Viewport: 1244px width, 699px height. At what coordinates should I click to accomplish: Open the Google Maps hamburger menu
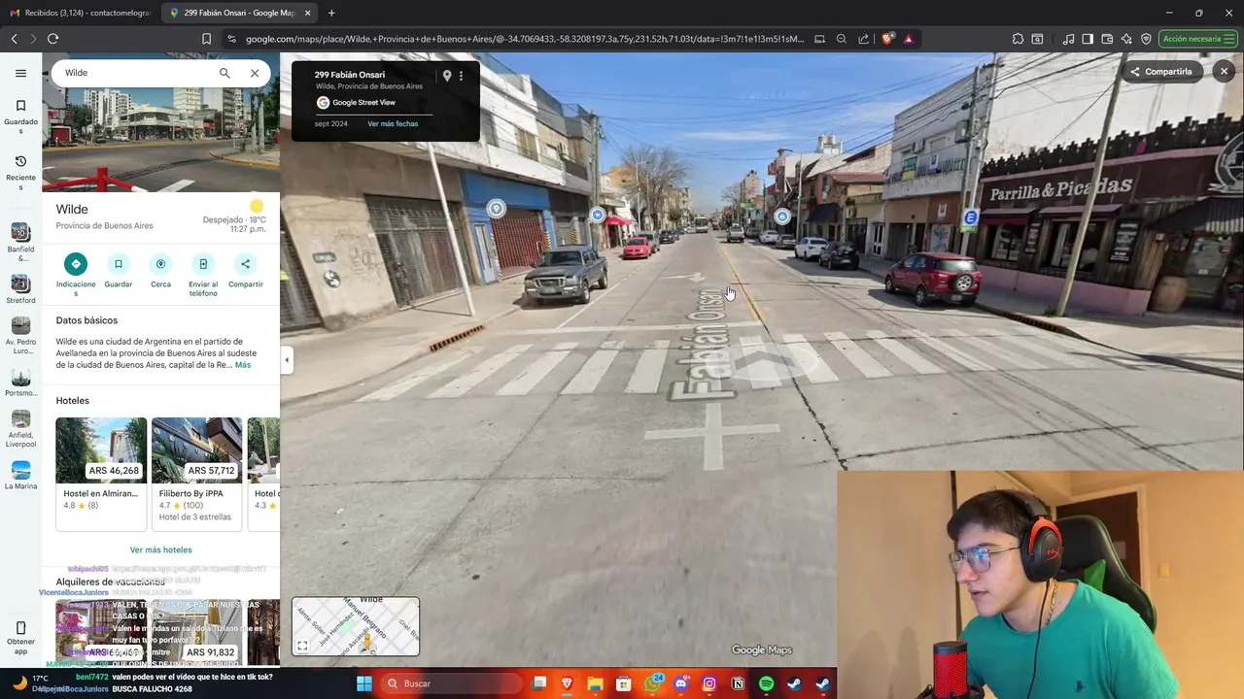pyautogui.click(x=20, y=73)
